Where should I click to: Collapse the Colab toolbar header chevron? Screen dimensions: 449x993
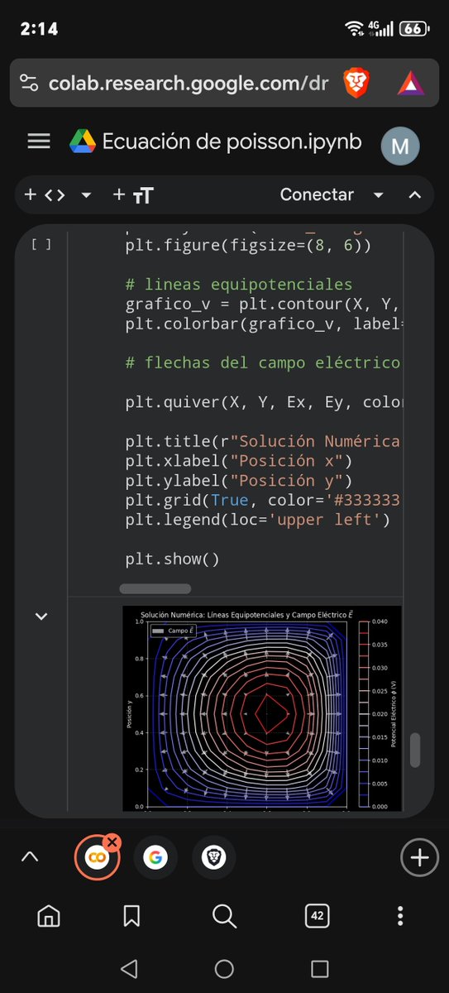[415, 195]
